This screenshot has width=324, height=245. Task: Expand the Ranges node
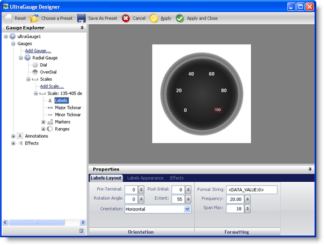coord(43,129)
